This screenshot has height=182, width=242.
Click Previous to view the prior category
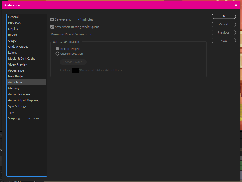[x=224, y=32]
